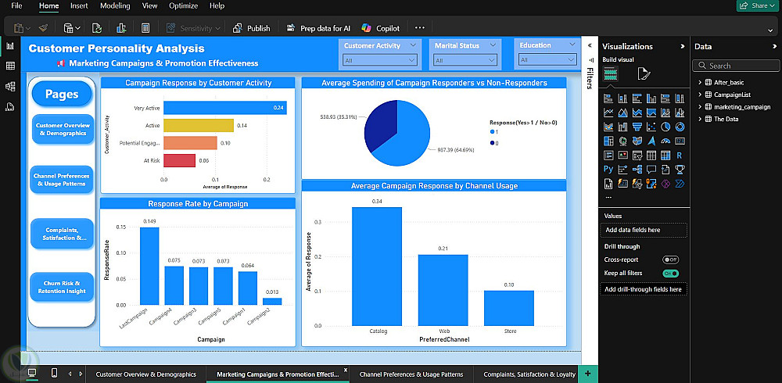Expand the Filters pane chevron
This screenshot has width=782, height=383.
coord(590,45)
